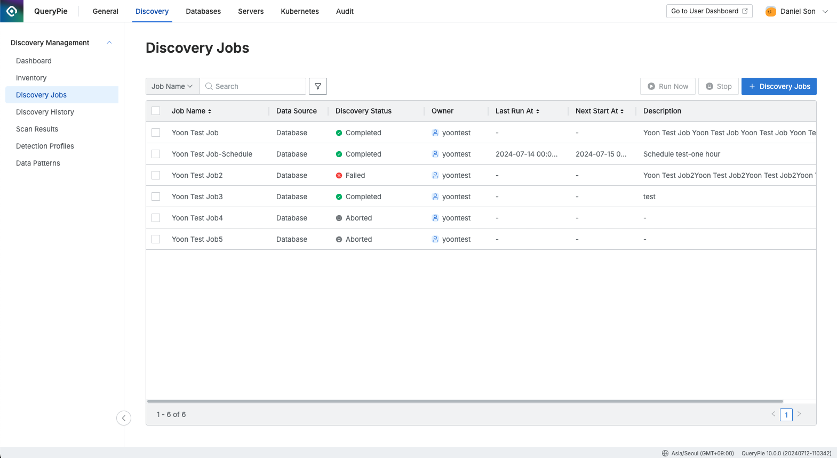Tick the Yoon Test Job5 row checkbox

click(x=156, y=239)
